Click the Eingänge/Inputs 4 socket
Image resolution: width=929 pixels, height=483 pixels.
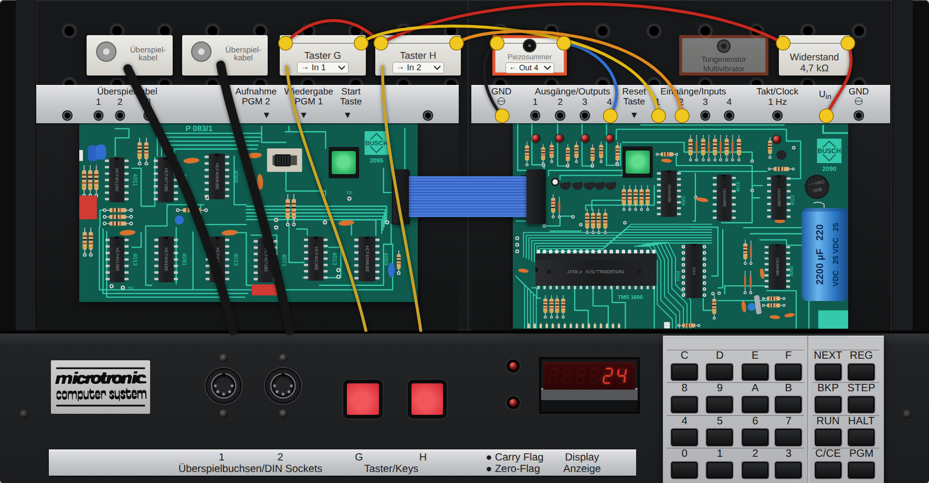729,115
